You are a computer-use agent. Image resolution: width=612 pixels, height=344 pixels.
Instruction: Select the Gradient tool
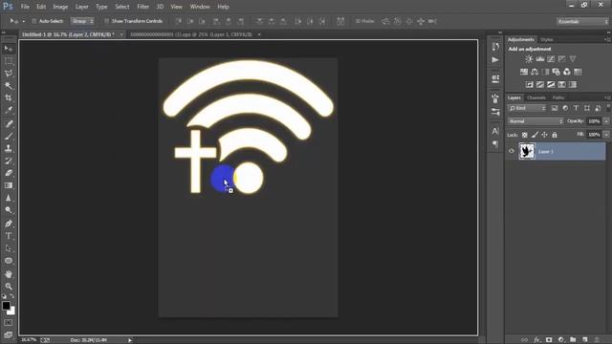(x=9, y=185)
